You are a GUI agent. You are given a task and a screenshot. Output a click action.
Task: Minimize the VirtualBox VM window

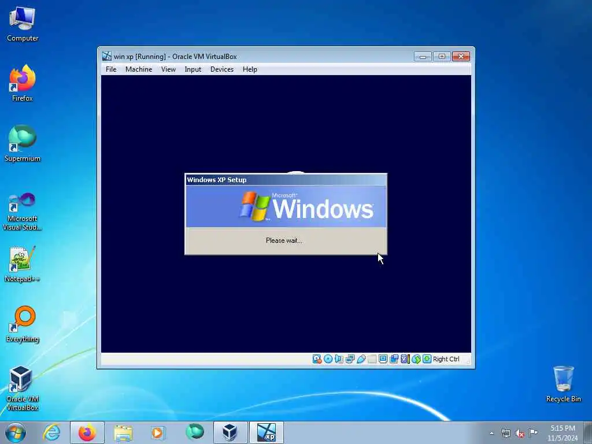(423, 57)
